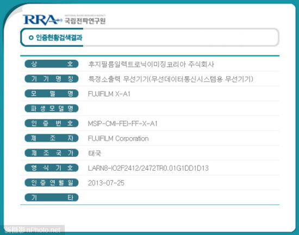
Task: Select certification number MSIP-CMI-FEI-FF-X-A1
Action: pos(123,123)
